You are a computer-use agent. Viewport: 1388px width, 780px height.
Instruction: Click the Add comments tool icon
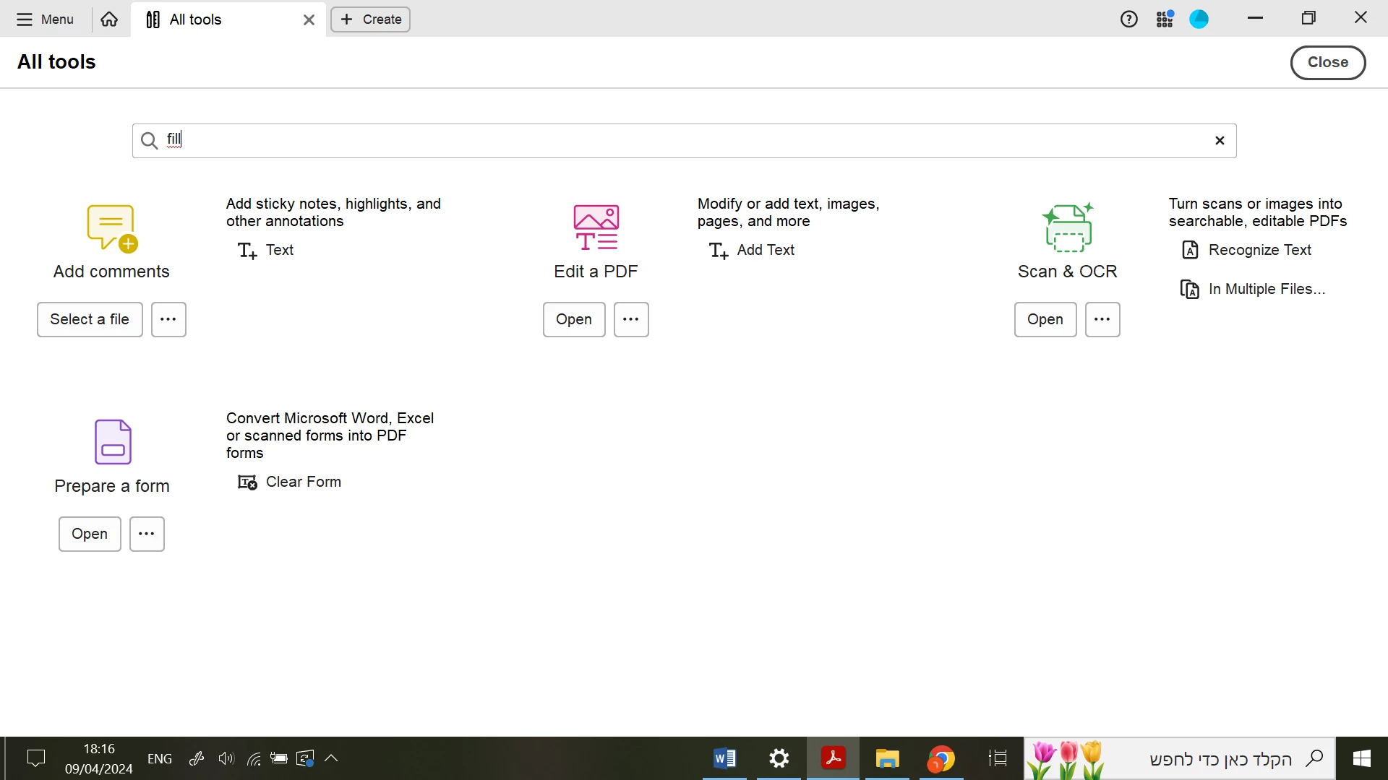pyautogui.click(x=112, y=229)
